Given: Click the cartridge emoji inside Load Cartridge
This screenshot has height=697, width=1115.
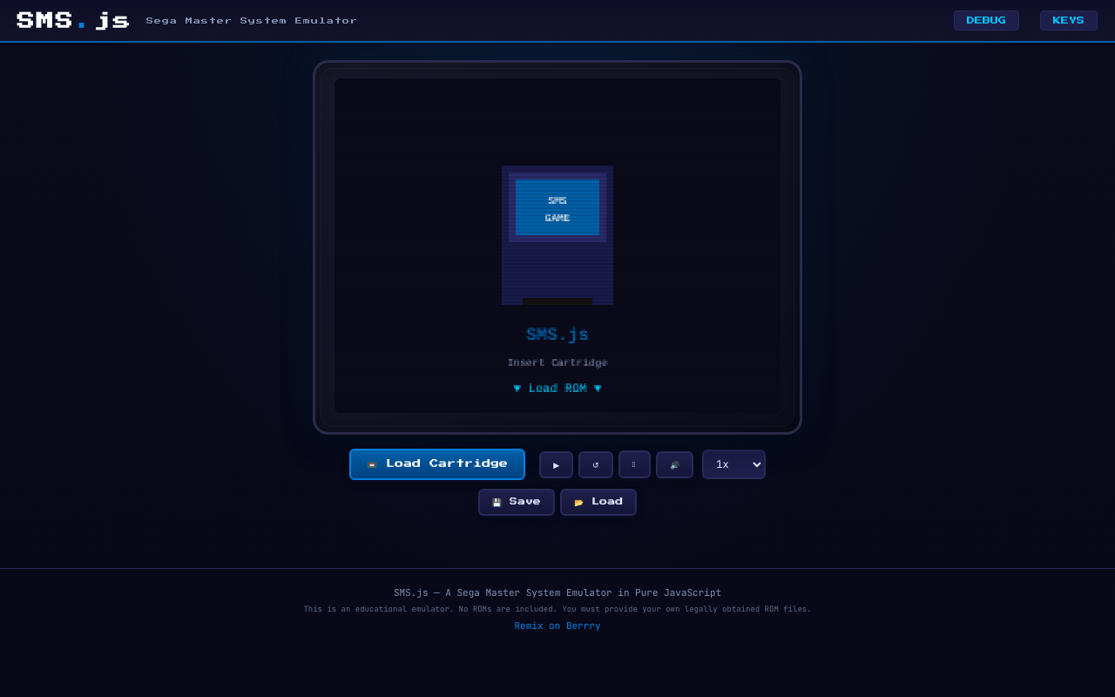Looking at the screenshot, I should pos(372,464).
